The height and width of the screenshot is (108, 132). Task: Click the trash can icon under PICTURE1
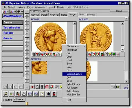point(34,54)
